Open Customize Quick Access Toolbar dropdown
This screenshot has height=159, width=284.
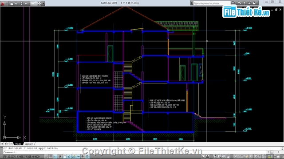tap(43, 3)
